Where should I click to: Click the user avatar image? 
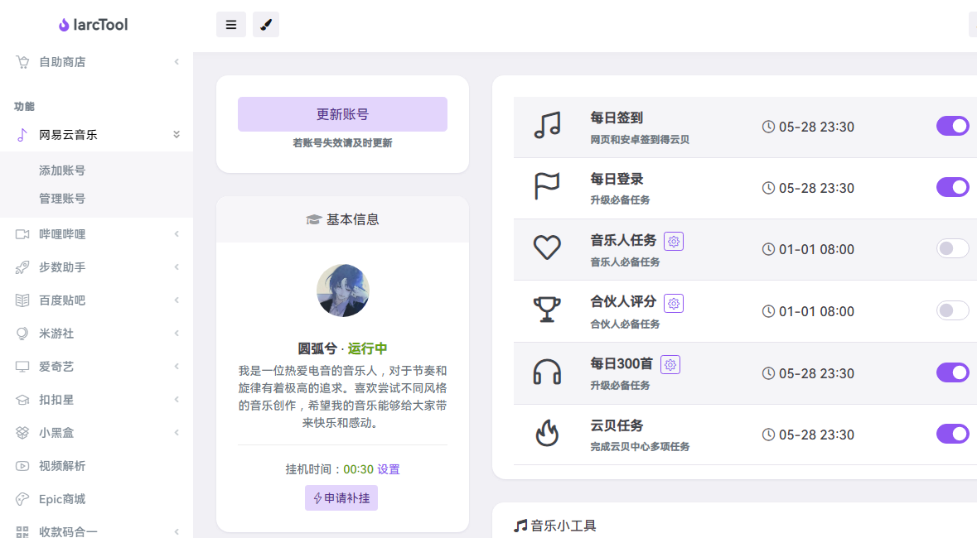pyautogui.click(x=342, y=291)
